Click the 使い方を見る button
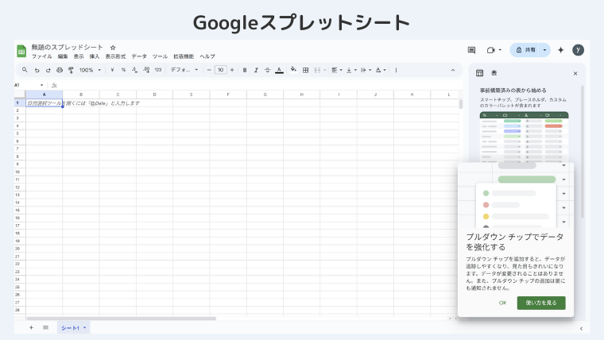The width and height of the screenshot is (604, 340). [x=541, y=303]
